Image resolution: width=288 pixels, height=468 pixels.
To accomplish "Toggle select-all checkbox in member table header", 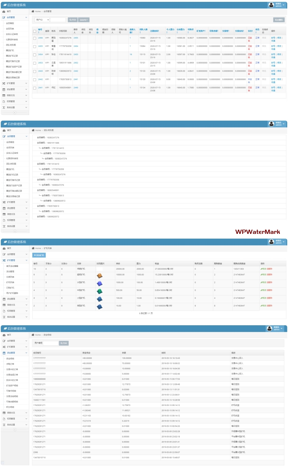I will pos(35,31).
